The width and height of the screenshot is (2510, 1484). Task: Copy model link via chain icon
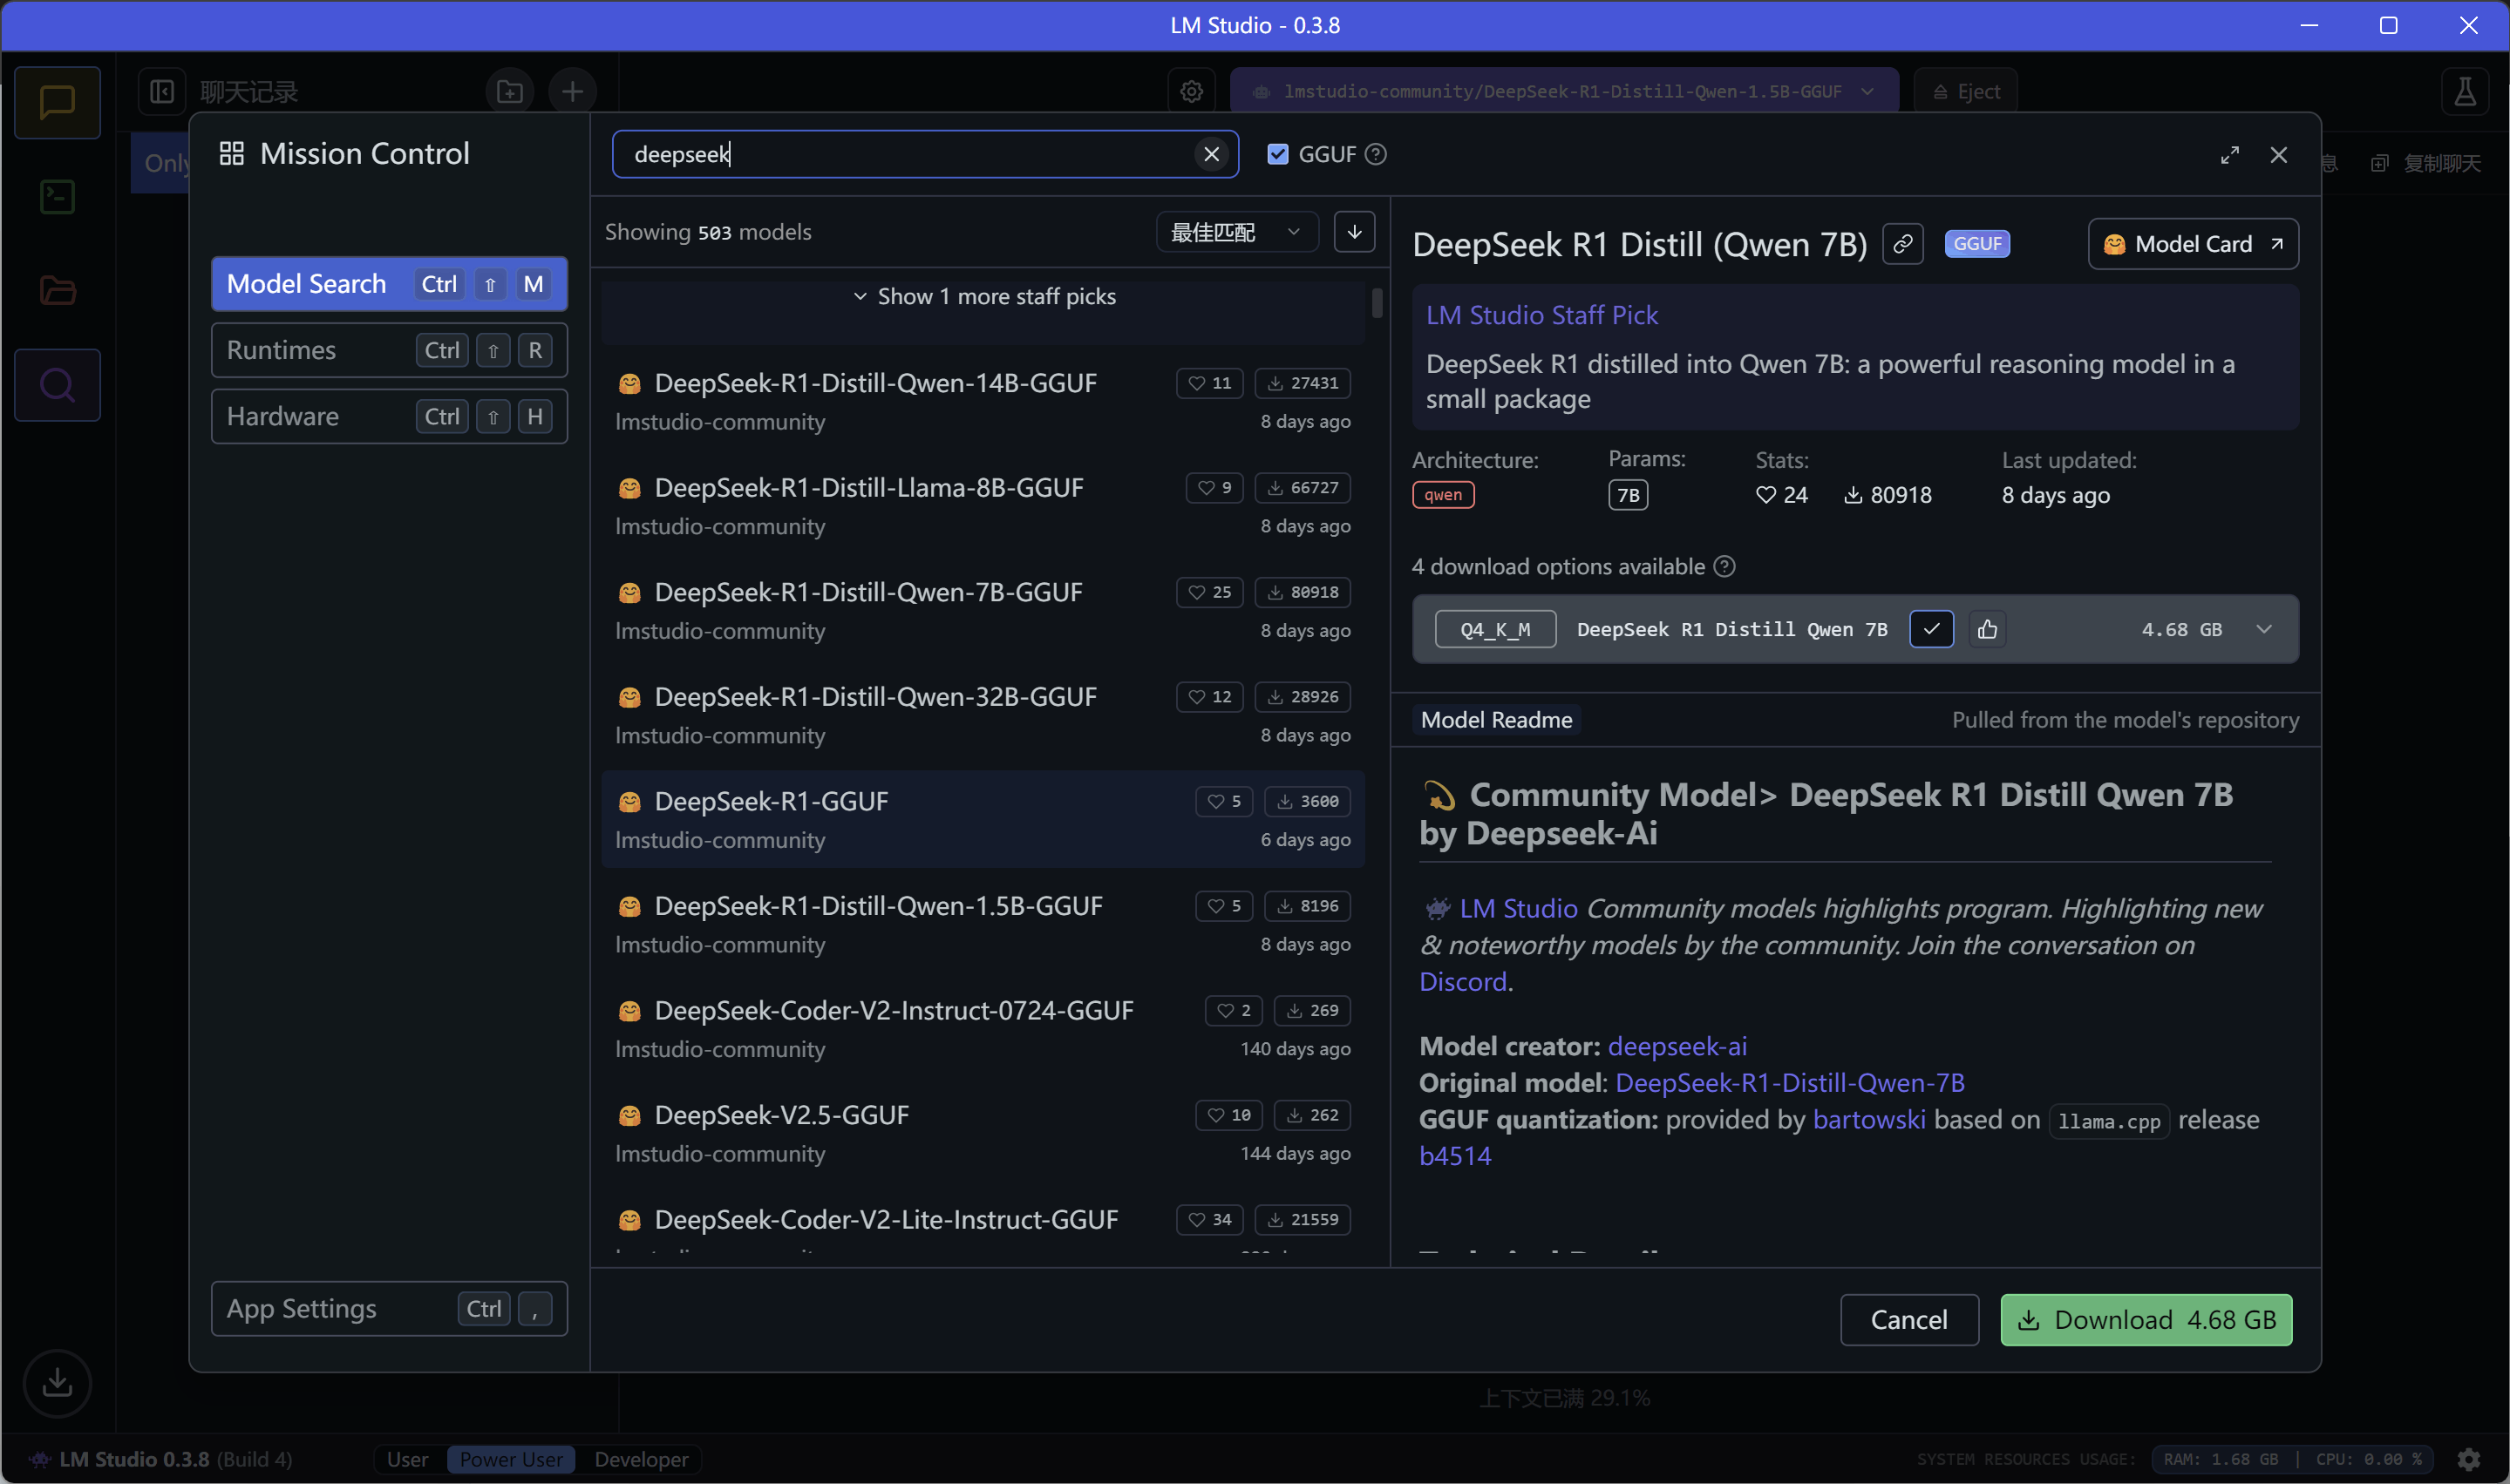click(x=1901, y=244)
